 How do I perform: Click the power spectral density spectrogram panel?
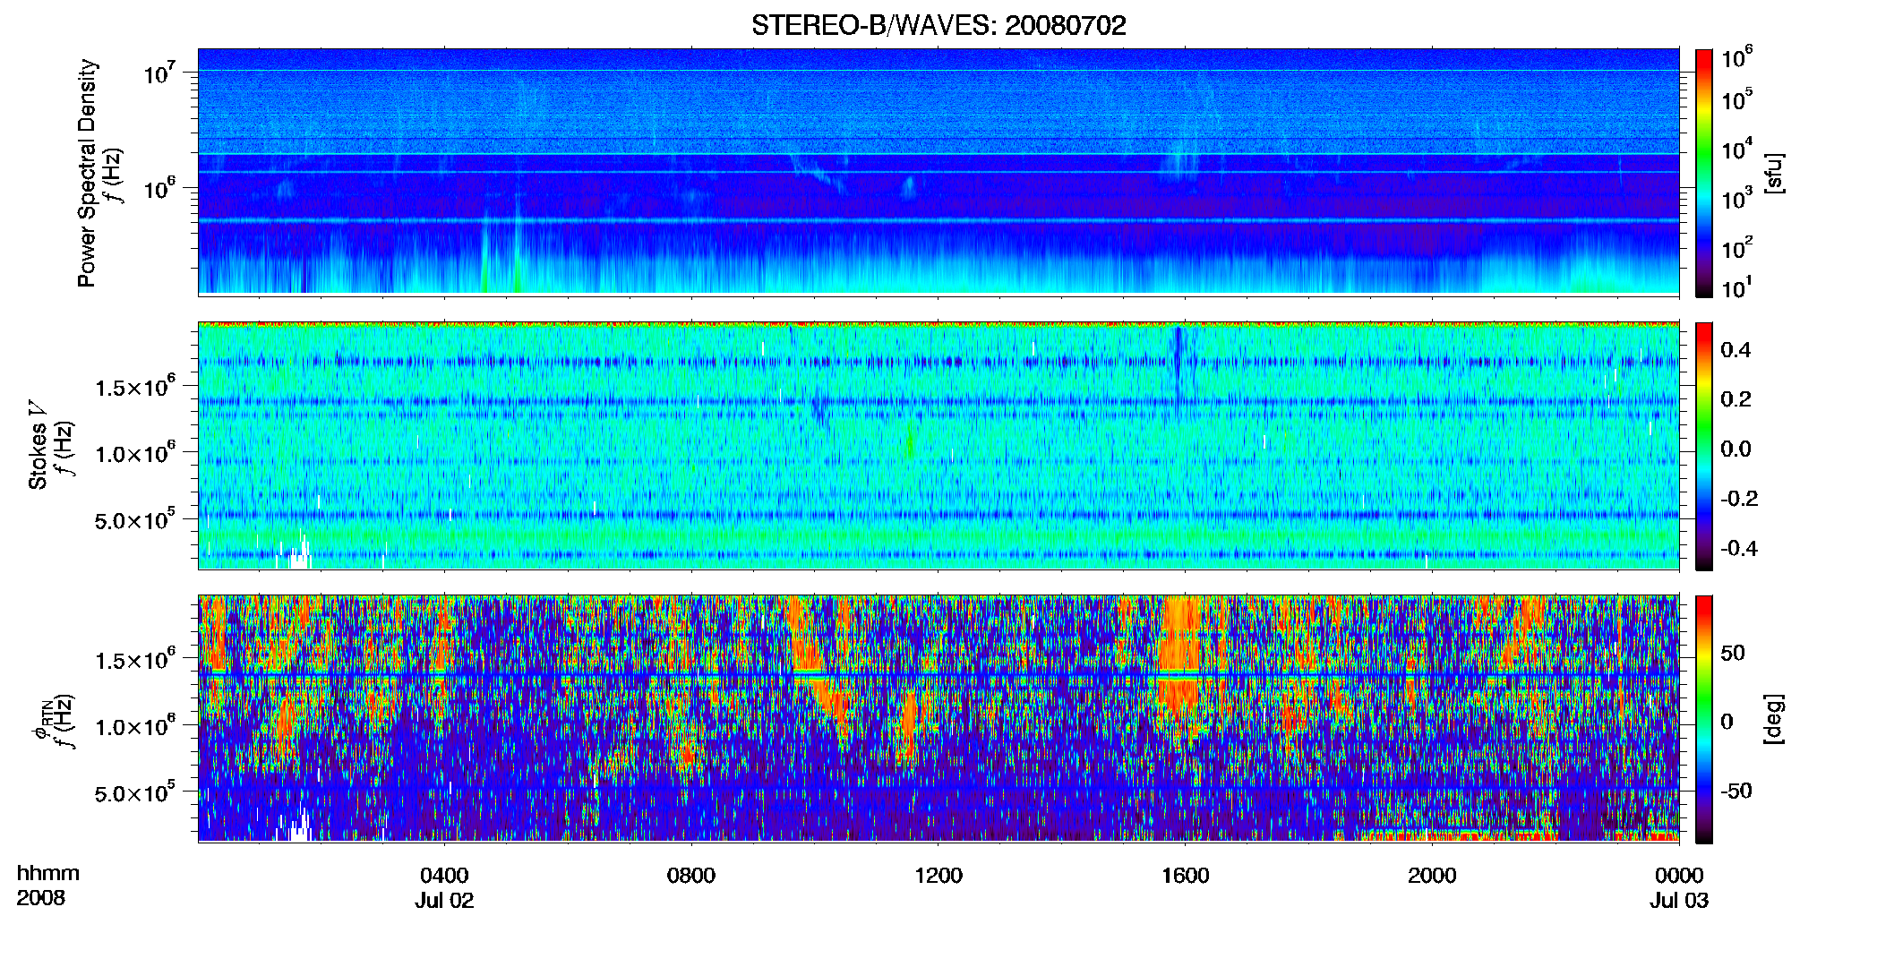tap(938, 172)
